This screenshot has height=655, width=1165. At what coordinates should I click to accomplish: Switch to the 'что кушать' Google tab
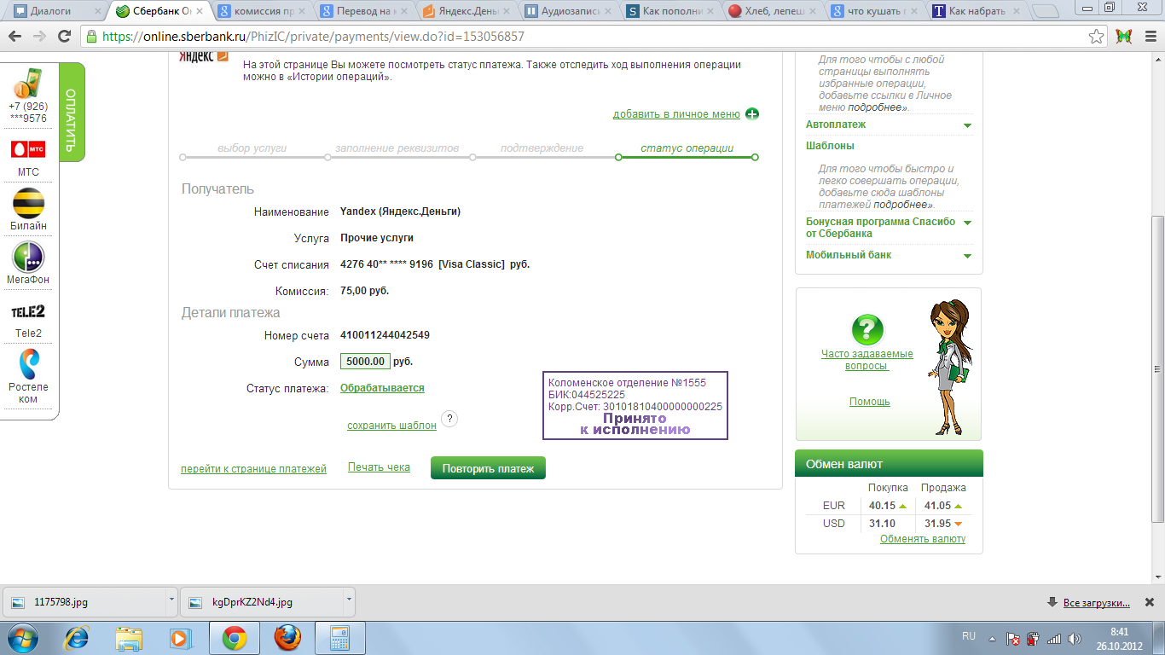[x=877, y=11]
